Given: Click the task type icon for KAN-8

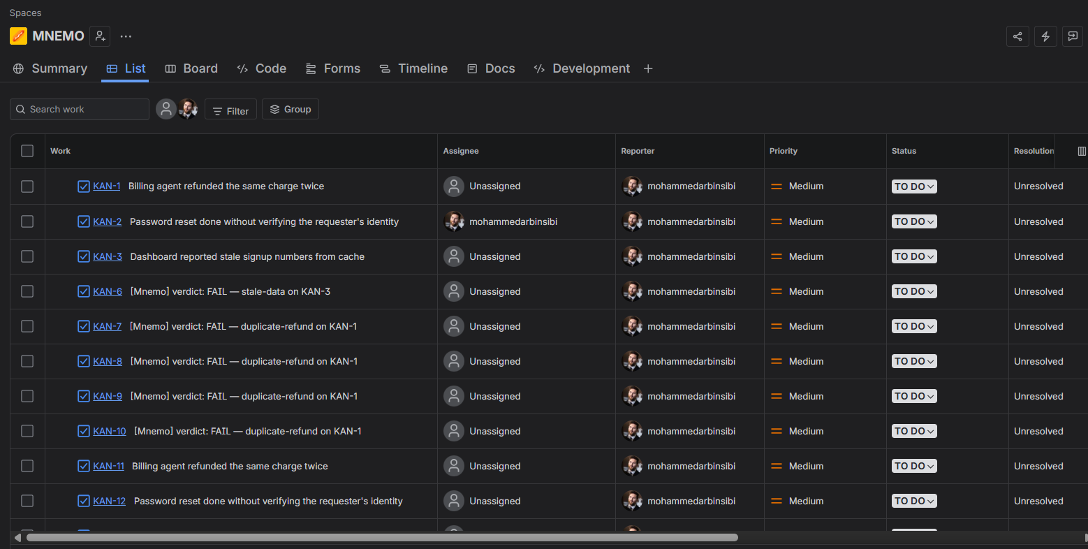Looking at the screenshot, I should (84, 361).
